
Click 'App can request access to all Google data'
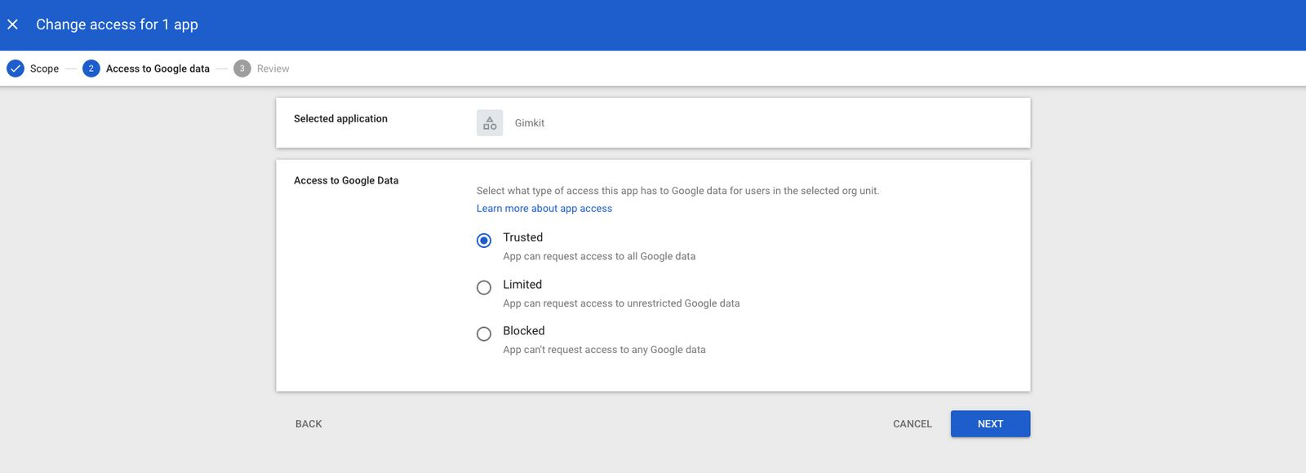point(599,256)
